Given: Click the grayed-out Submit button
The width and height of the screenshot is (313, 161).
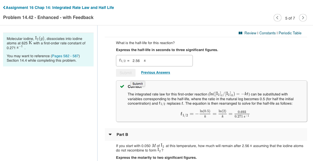Looking at the screenshot, I should click(126, 73).
